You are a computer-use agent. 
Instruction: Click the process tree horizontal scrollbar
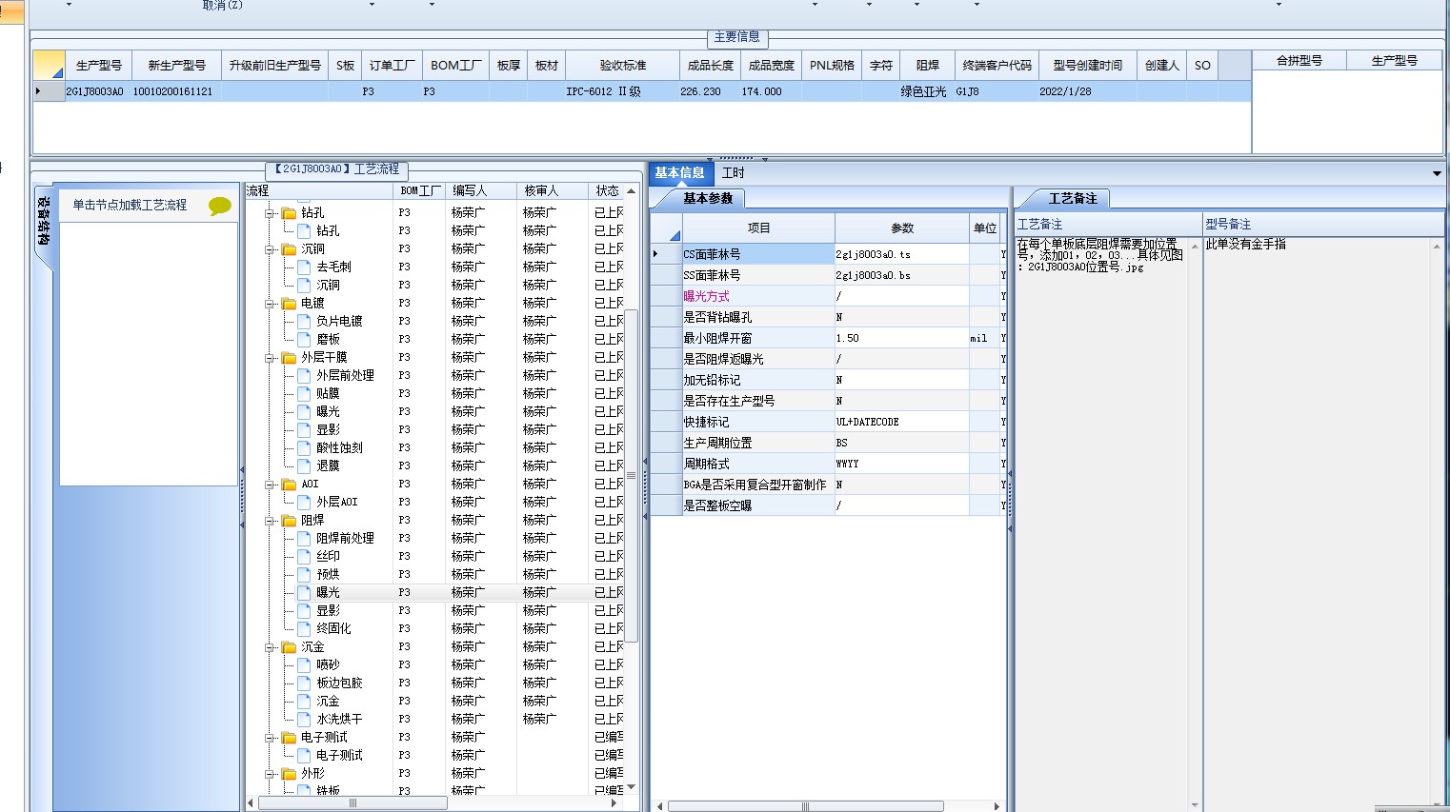[352, 803]
